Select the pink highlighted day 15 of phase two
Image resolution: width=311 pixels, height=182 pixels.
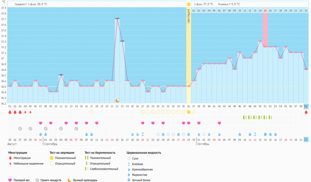[265, 10]
